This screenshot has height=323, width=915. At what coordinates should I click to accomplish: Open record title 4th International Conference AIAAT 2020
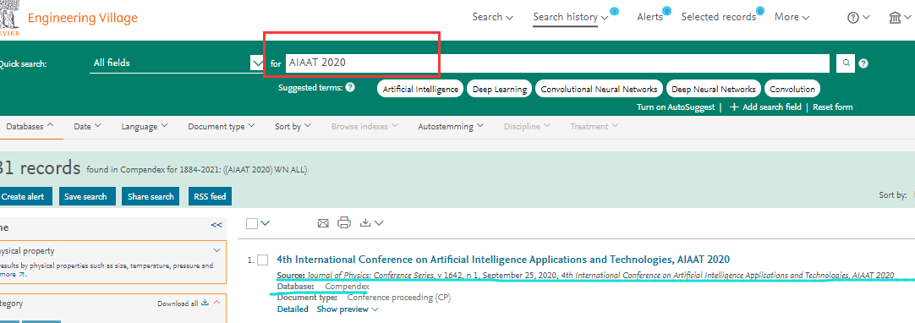click(503, 260)
